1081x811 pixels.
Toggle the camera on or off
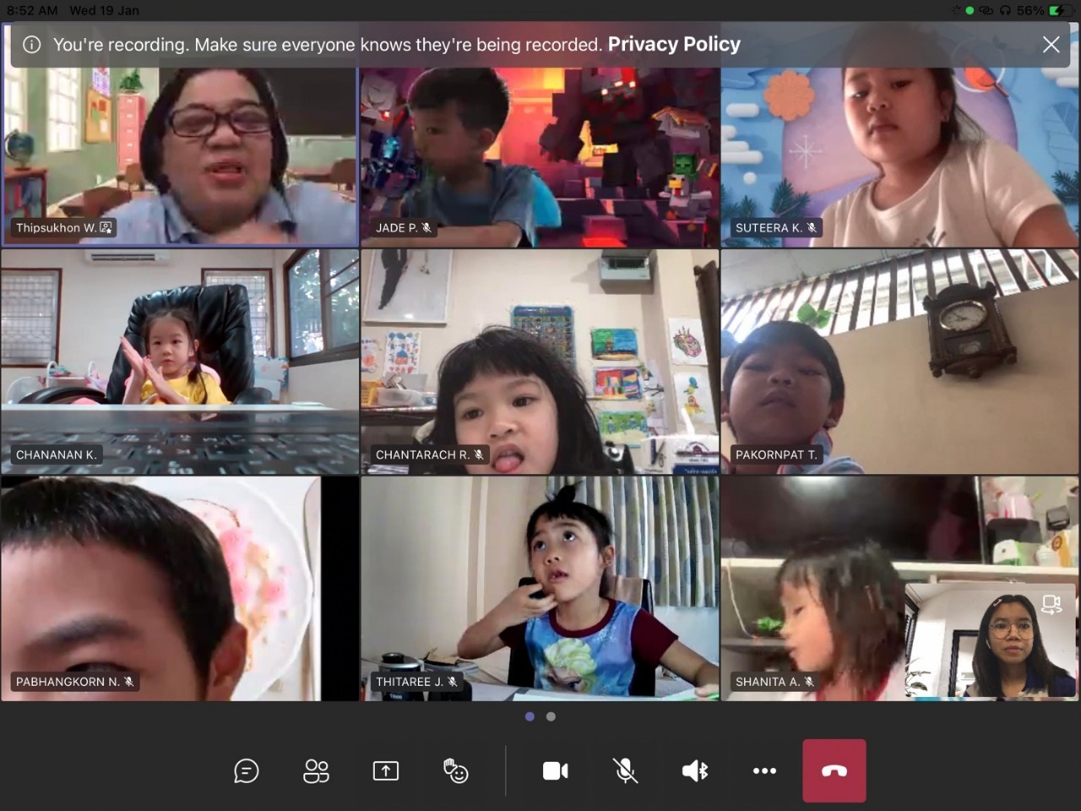[x=555, y=770]
